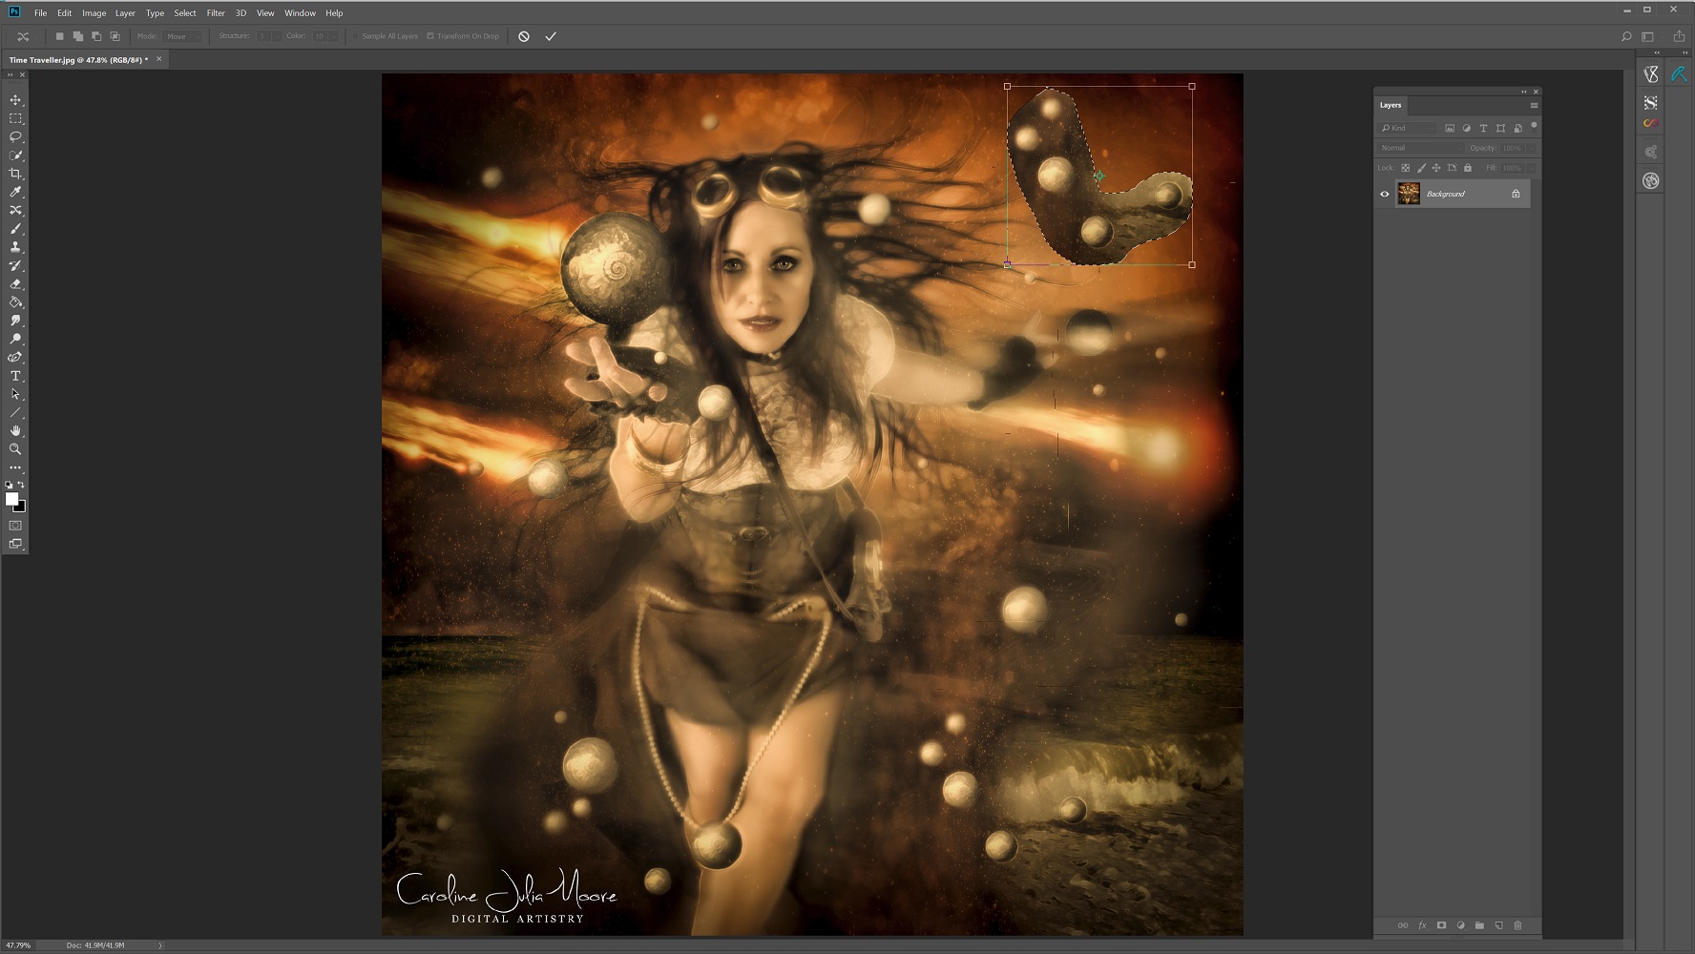
Task: Open the Mode dropdown set to Move
Action: tap(181, 36)
